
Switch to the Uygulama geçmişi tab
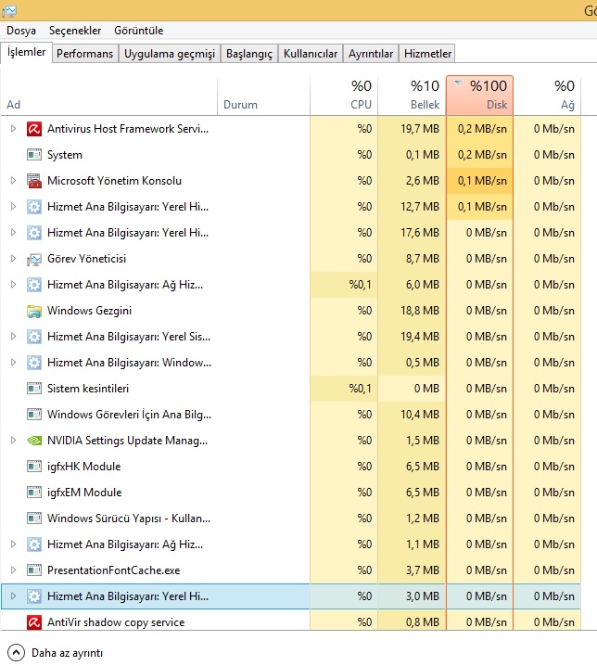(170, 54)
